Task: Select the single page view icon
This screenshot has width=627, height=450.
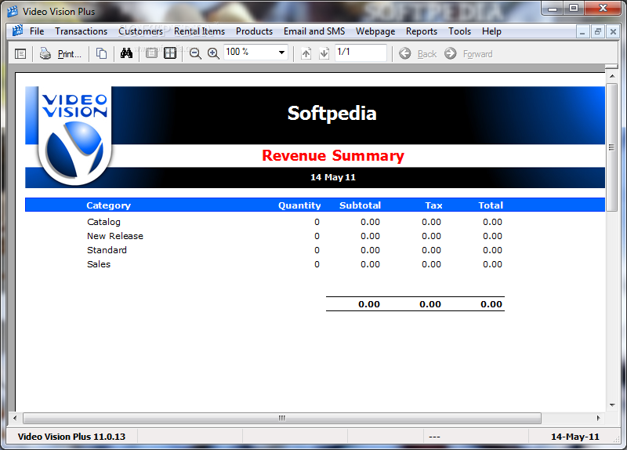Action: [x=151, y=53]
